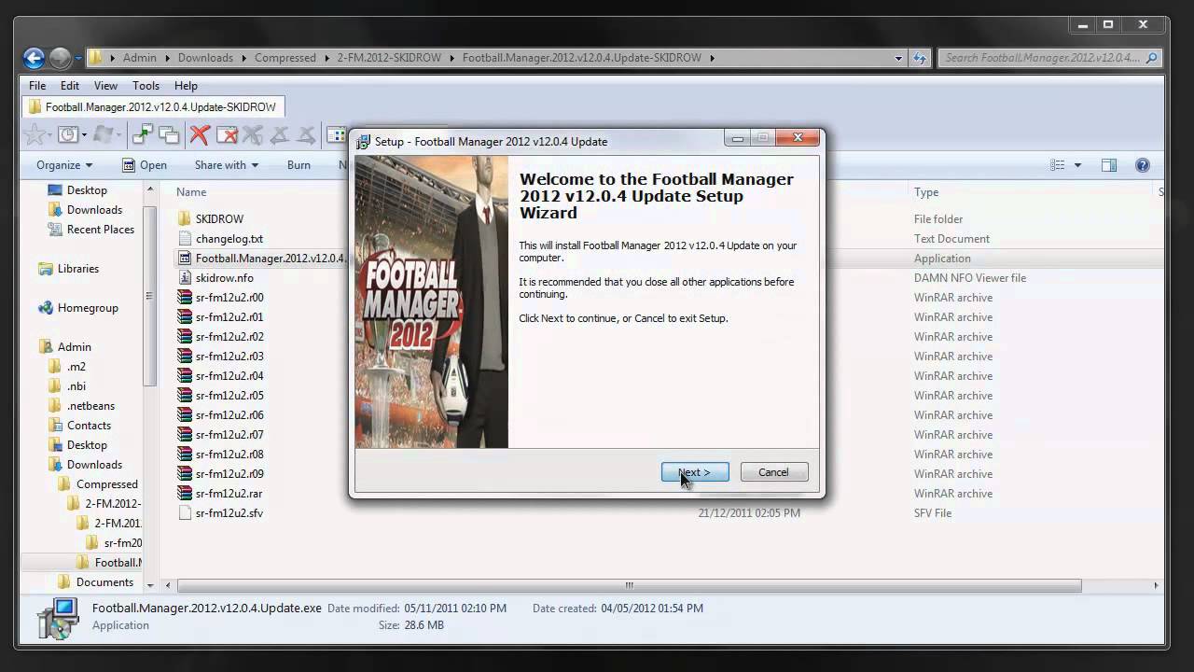Click the Admin breadcrumb in the address bar
Image resolution: width=1194 pixels, height=672 pixels.
pyautogui.click(x=140, y=58)
